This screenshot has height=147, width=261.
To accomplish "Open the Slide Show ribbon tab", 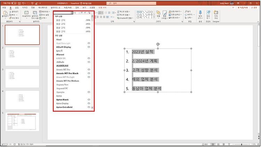I will (x=55, y=8).
